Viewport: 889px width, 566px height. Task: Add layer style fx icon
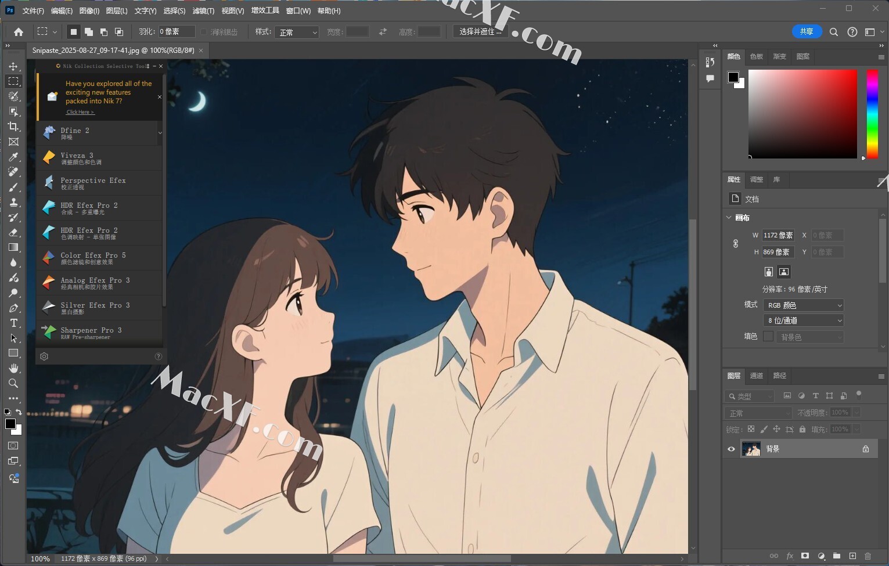(x=790, y=556)
